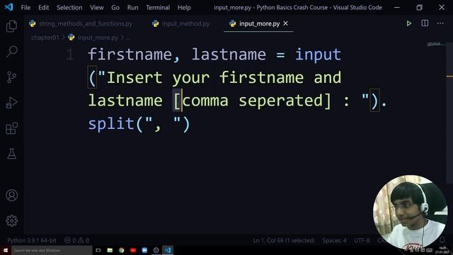This screenshot has width=453, height=255.
Task: Open the Explorer view in activity bar
Action: click(11, 26)
